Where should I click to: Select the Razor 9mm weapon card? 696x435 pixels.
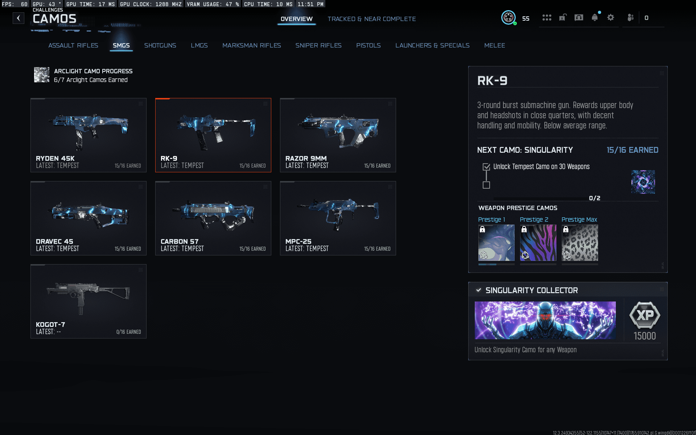(338, 135)
